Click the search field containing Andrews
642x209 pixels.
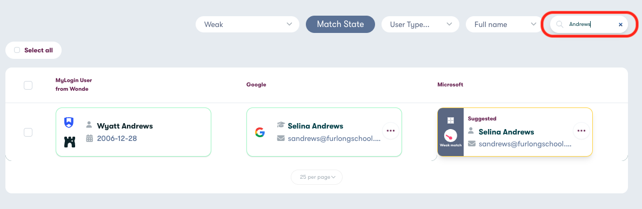tap(589, 24)
